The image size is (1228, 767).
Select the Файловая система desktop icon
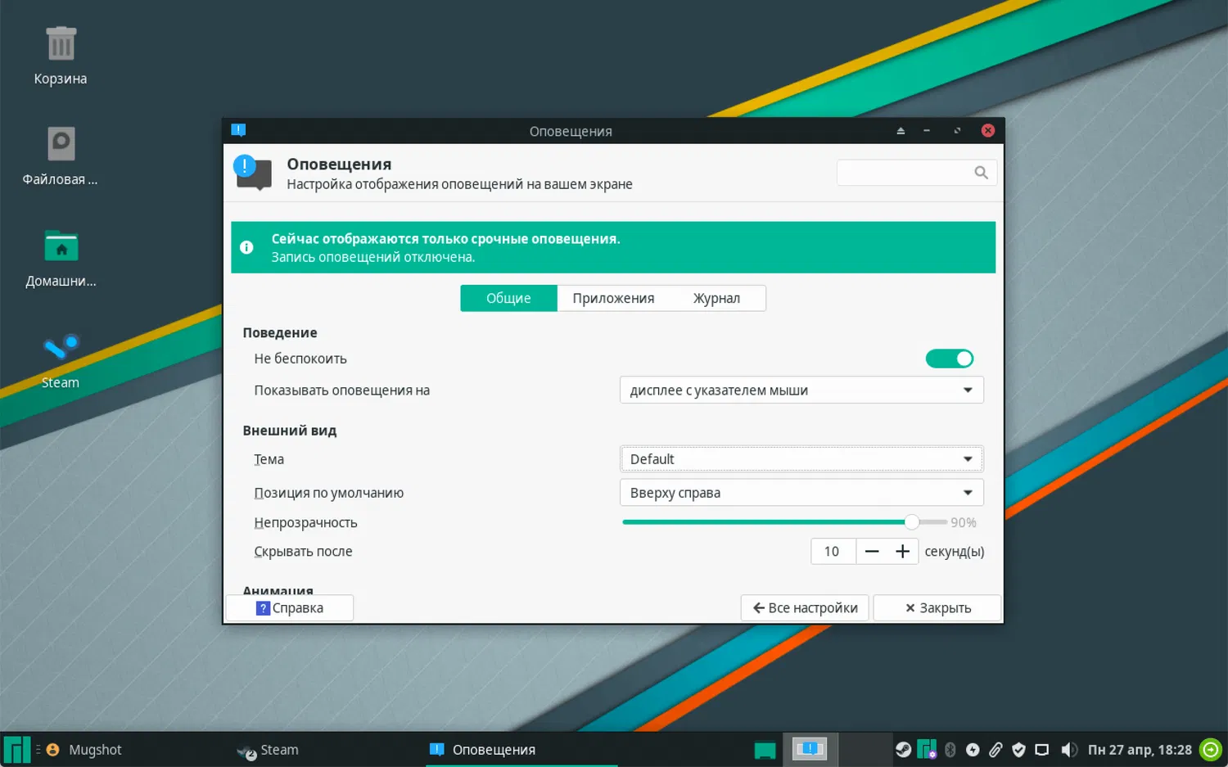pos(61,156)
